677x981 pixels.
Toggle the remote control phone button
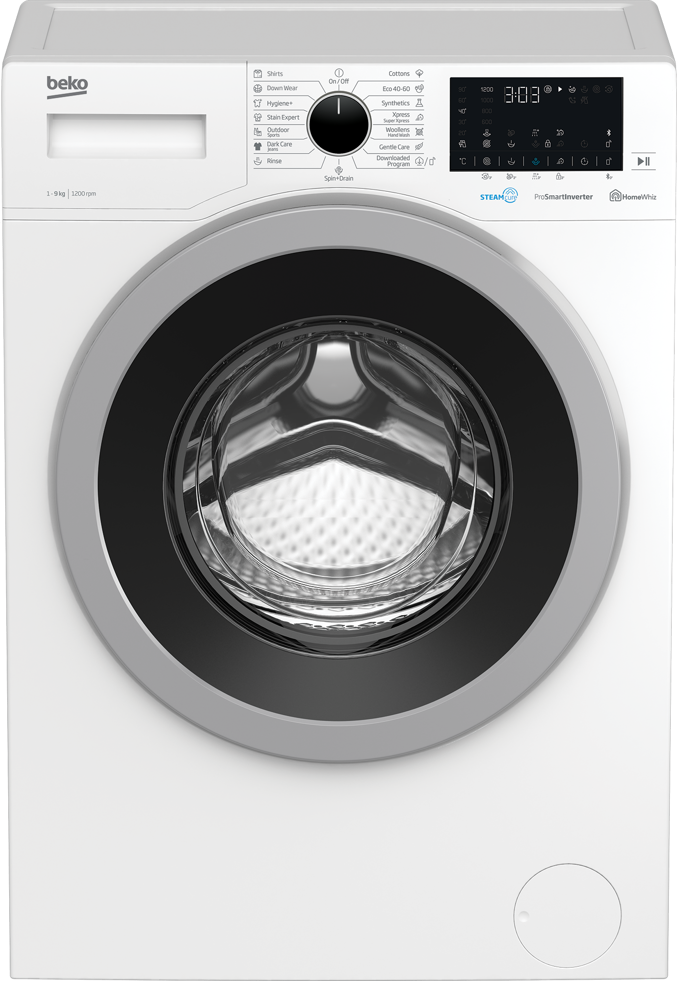(609, 161)
